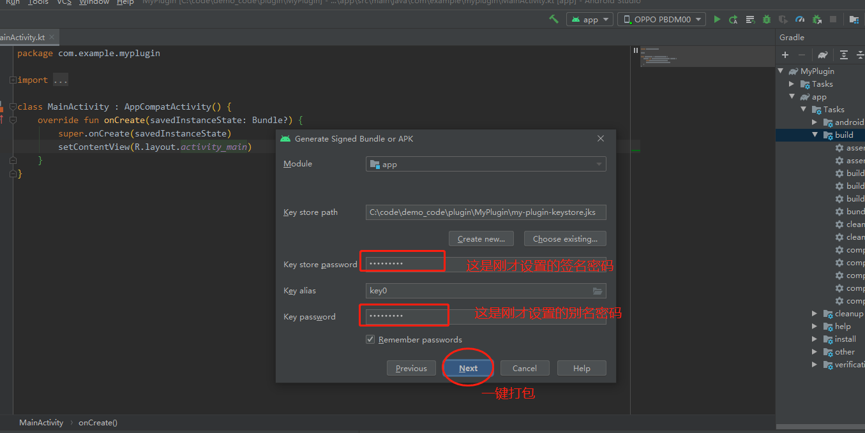Click the override gutter arrow icon beside onCreate

[x=2, y=119]
